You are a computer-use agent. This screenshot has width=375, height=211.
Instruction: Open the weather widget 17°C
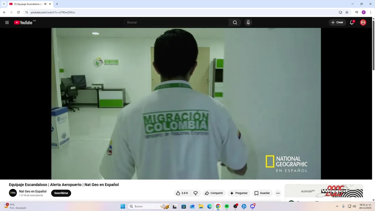(x=15, y=206)
